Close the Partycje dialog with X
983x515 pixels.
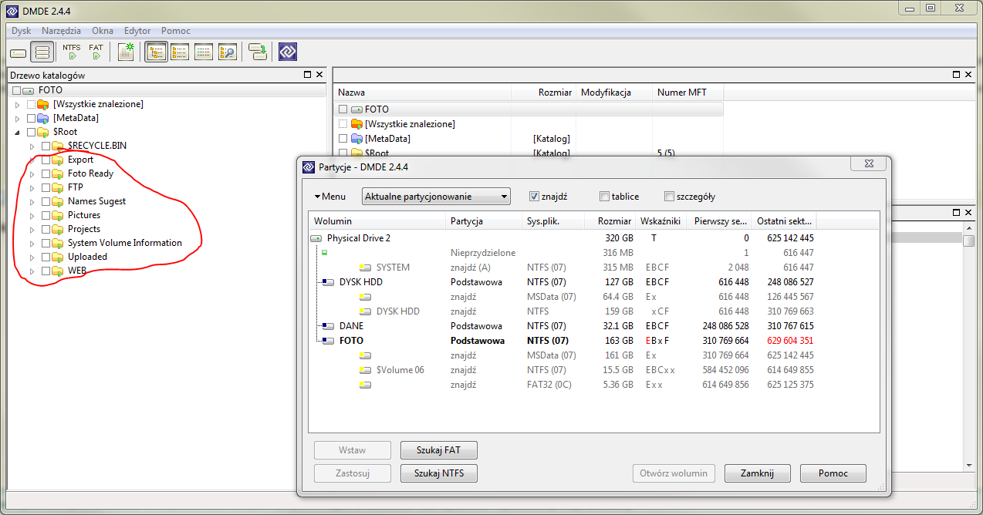point(867,164)
